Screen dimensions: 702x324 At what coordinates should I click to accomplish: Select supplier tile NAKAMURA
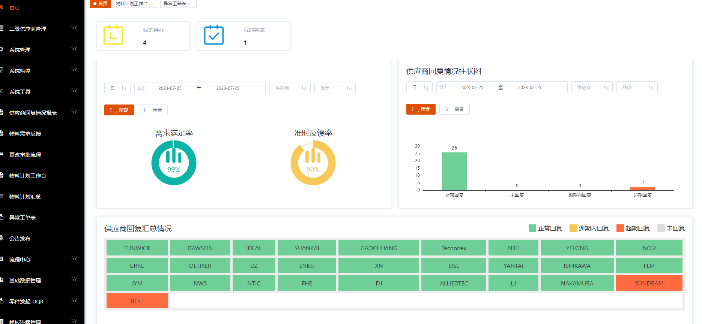click(577, 283)
